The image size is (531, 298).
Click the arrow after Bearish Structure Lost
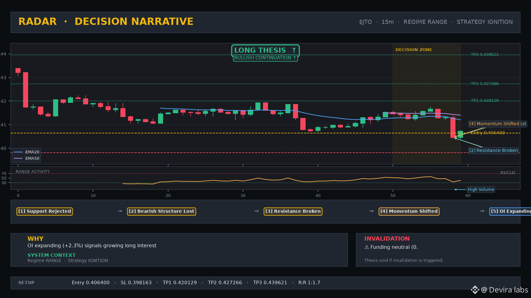click(257, 211)
